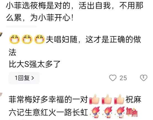
Task: Open the avatar of the 菲常梅好 commenter
Action: pyautogui.click(x=1, y=95)
